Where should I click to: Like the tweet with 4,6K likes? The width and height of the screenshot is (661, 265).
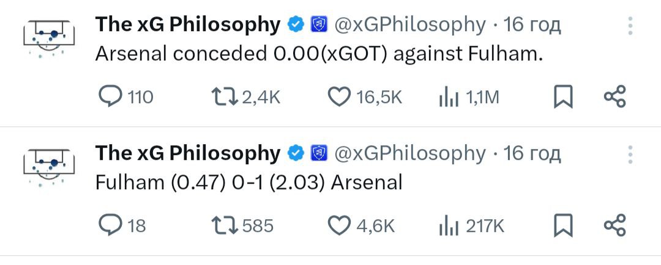(340, 225)
